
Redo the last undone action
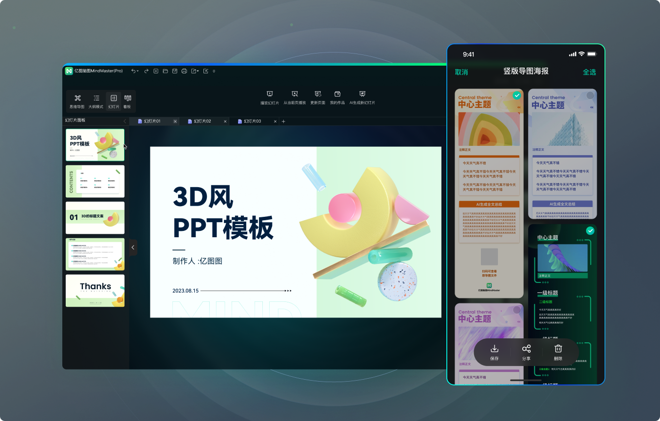146,71
